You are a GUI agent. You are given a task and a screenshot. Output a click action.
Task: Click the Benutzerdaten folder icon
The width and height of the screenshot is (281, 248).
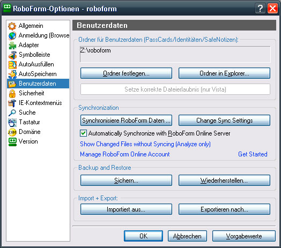point(12,84)
